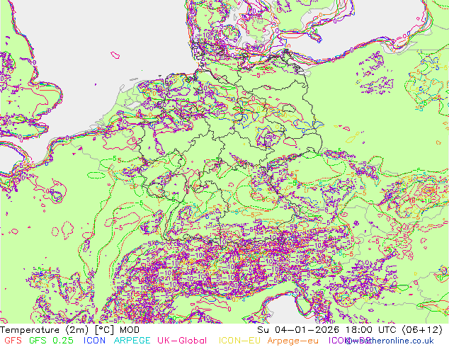Click the red GFS legend label

(13, 341)
